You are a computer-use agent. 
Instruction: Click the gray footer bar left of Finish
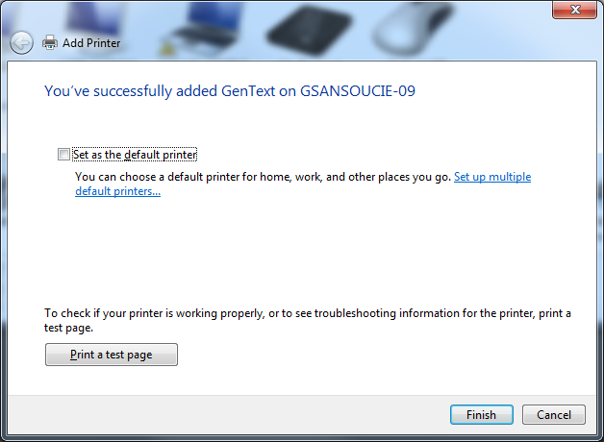227,415
